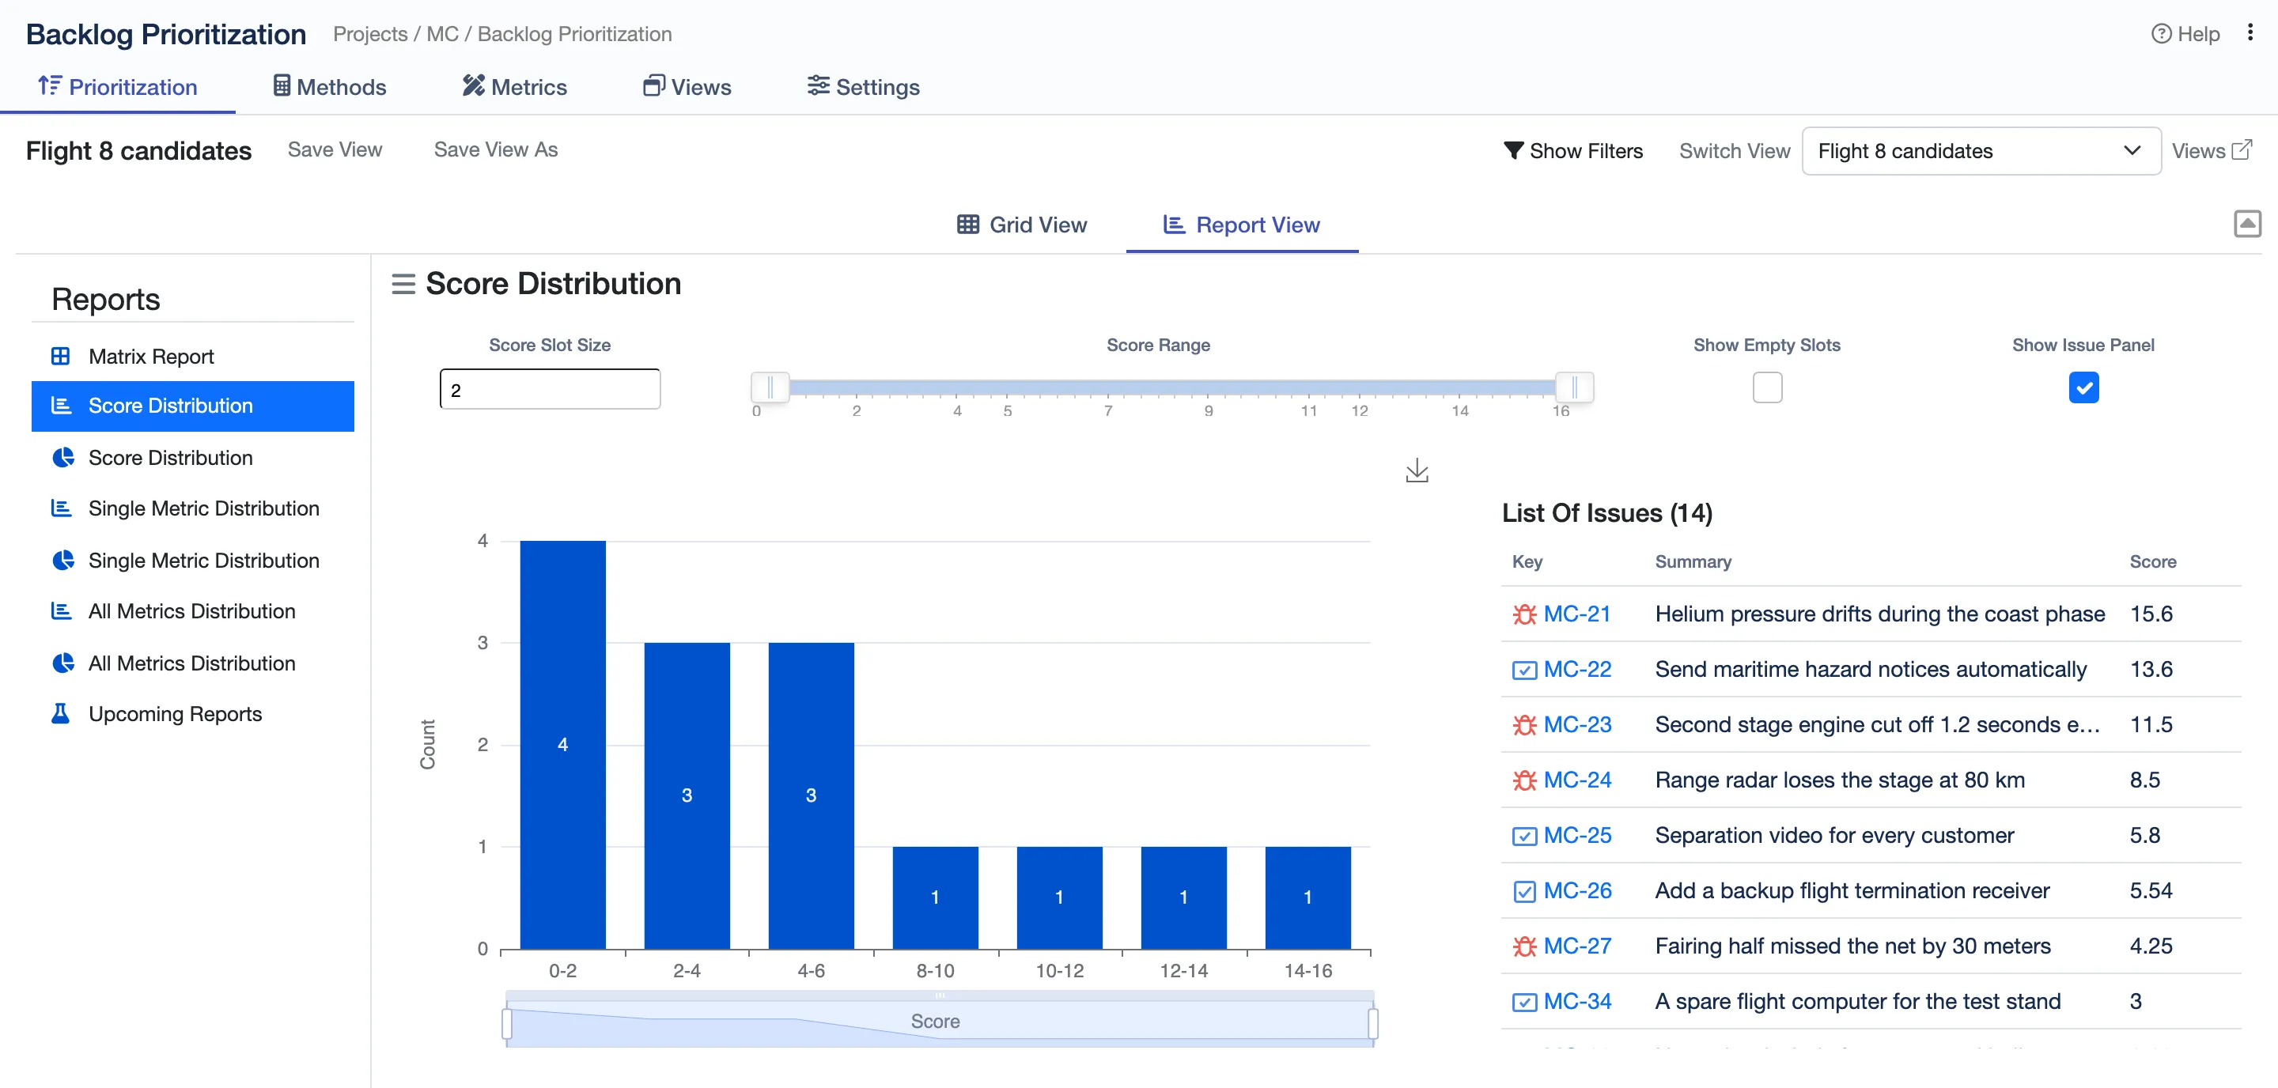This screenshot has height=1088, width=2278.
Task: Click the 14-16 score bar in the chart
Action: click(x=1308, y=898)
